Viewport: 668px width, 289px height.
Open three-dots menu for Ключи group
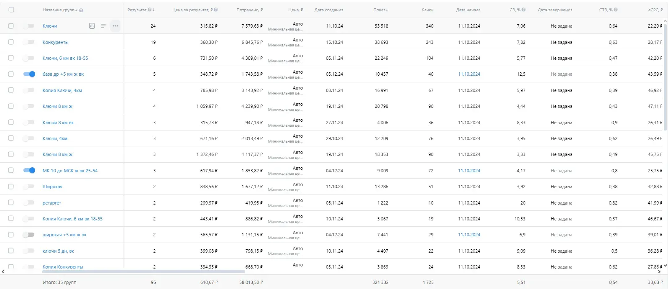tap(115, 26)
